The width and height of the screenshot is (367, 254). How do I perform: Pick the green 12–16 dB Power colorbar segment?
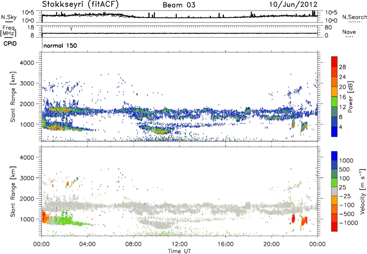pyautogui.click(x=334, y=102)
